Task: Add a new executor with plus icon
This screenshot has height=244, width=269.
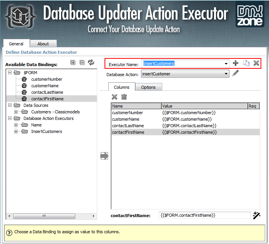Action: pyautogui.click(x=236, y=63)
